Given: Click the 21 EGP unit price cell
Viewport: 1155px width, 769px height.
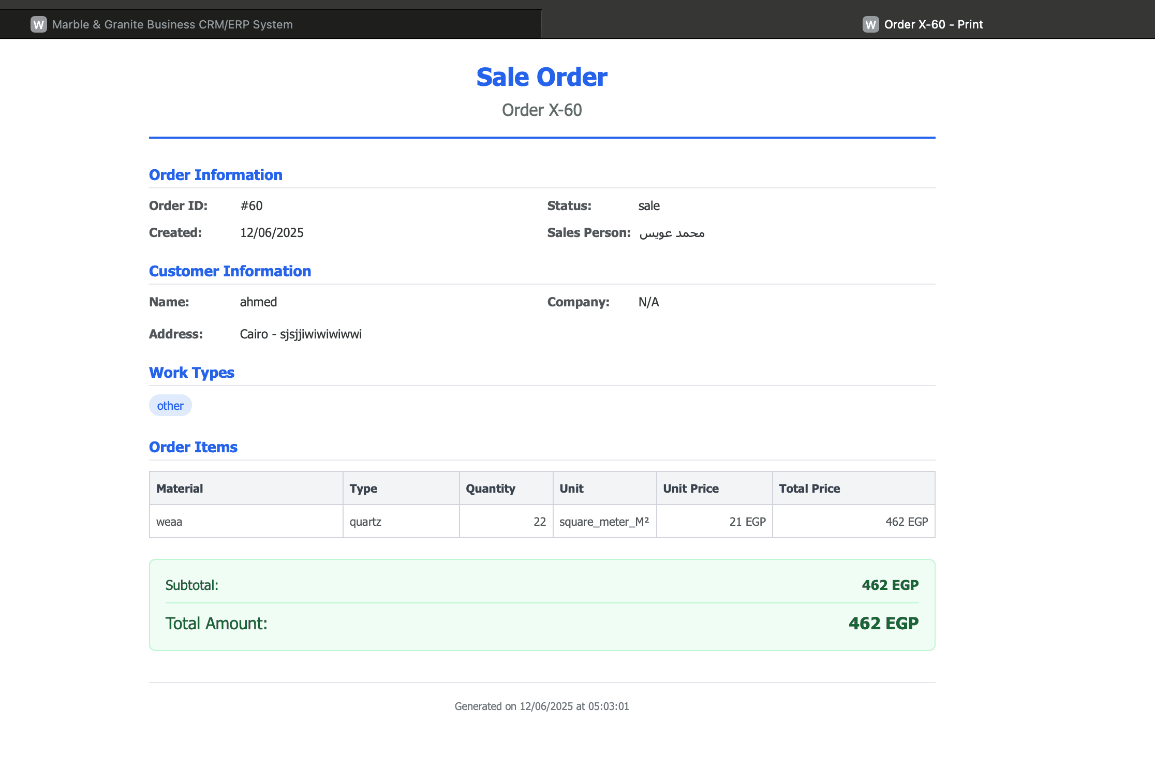Looking at the screenshot, I should click(714, 522).
